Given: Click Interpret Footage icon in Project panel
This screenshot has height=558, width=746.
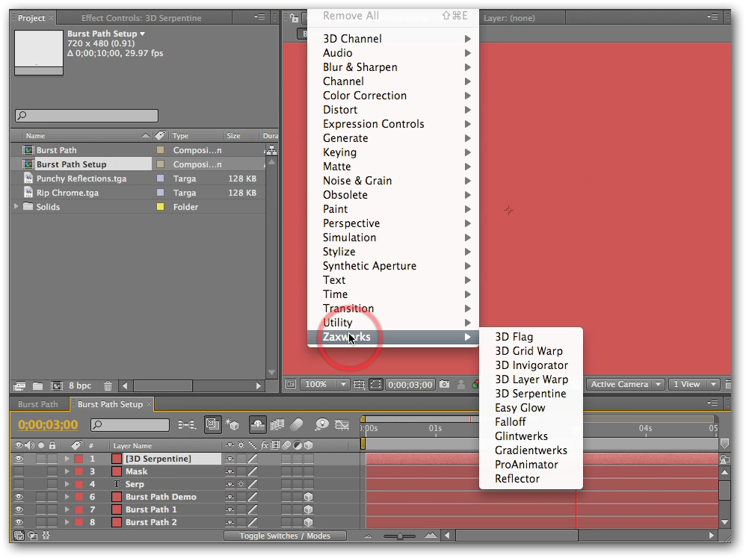Looking at the screenshot, I should (x=19, y=385).
